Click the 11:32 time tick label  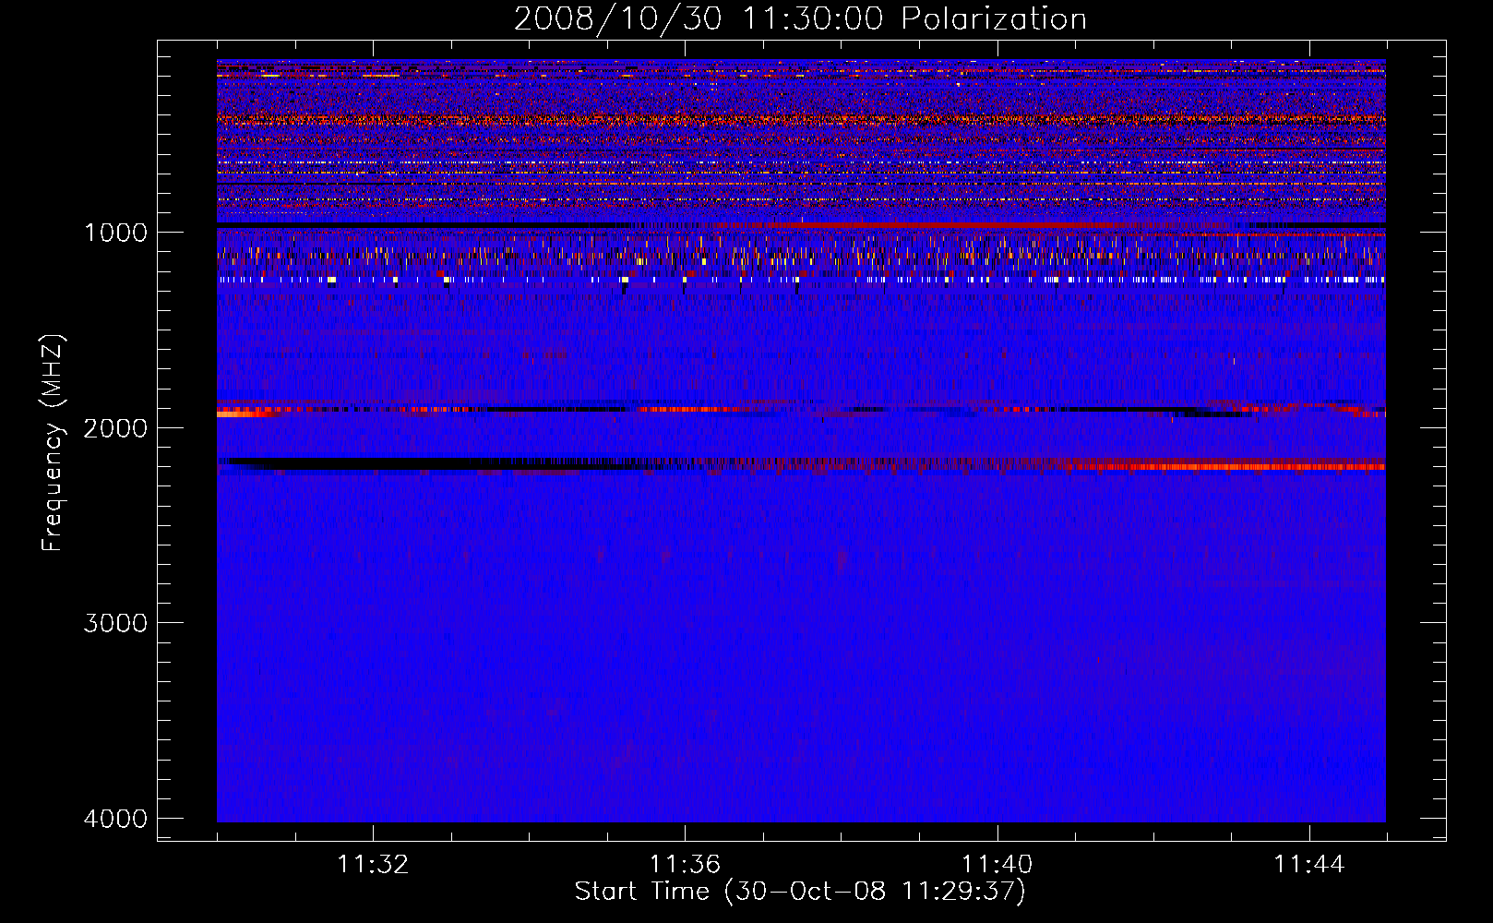pos(373,865)
